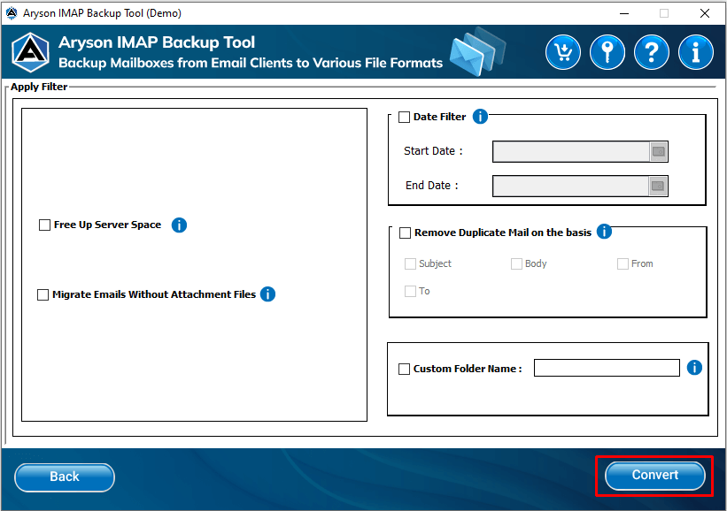Show info for Migrate Emails Without Attachment
This screenshot has width=727, height=511.
point(267,294)
